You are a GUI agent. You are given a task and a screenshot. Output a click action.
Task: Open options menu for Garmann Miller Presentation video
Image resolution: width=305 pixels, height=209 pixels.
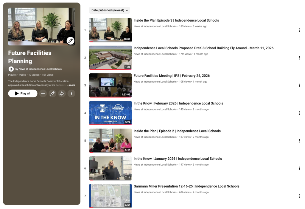click(299, 196)
